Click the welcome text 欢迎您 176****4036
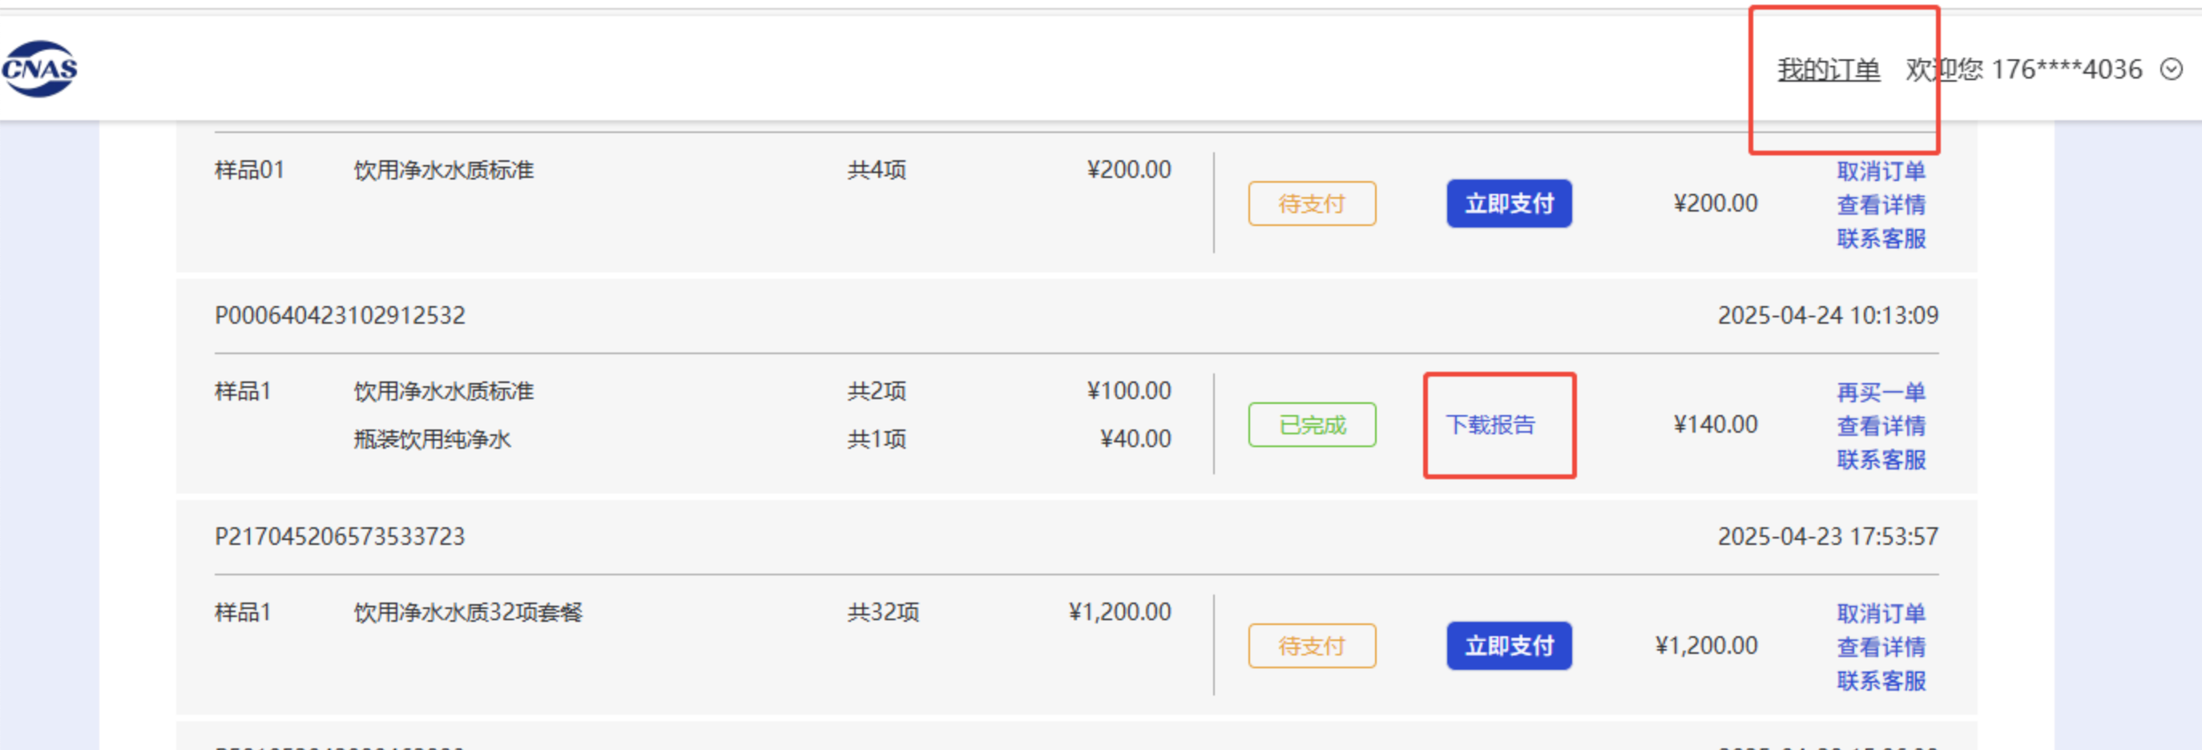The height and width of the screenshot is (750, 2202). pos(2023,69)
